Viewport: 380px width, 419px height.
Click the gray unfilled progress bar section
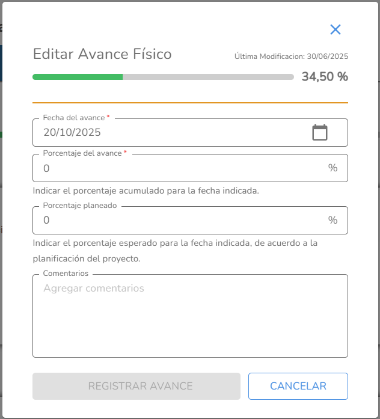point(208,77)
